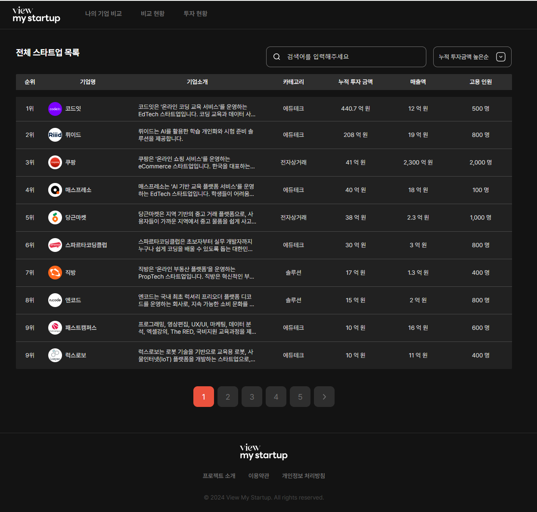Click the 엔코드 n.code logo
This screenshot has height=512, width=537.
(x=55, y=300)
